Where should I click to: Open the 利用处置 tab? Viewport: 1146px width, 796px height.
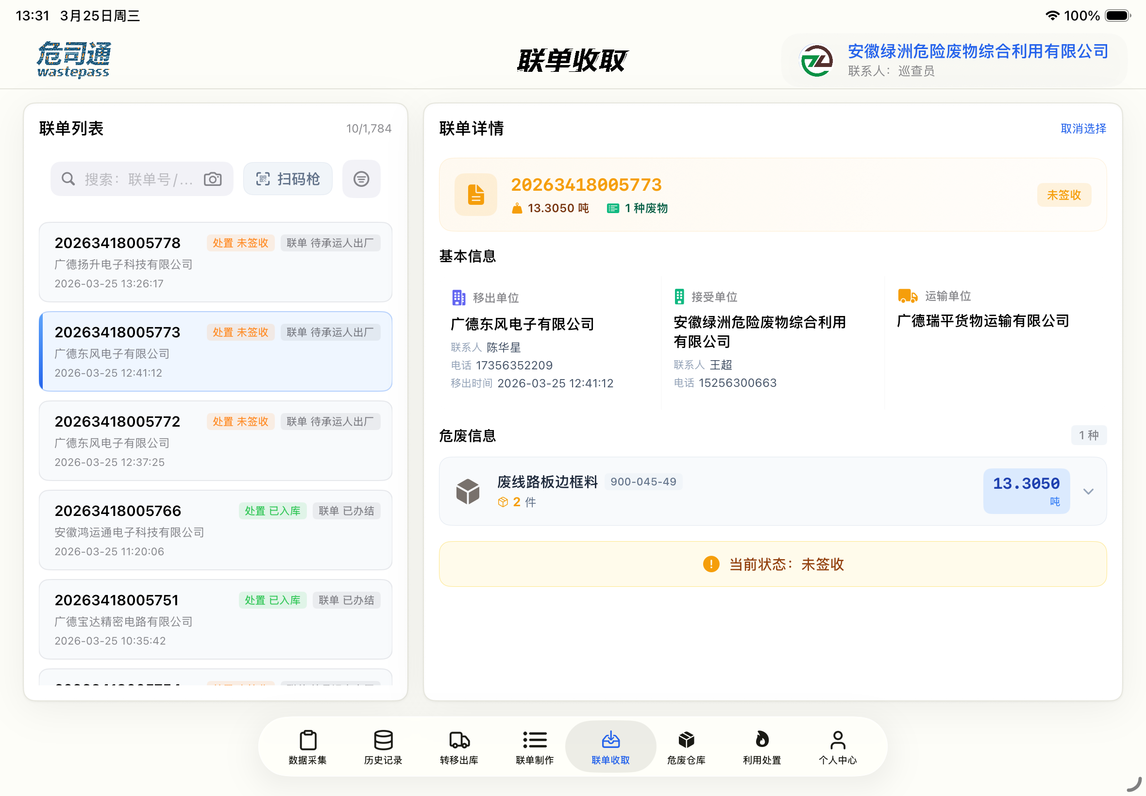tap(762, 746)
